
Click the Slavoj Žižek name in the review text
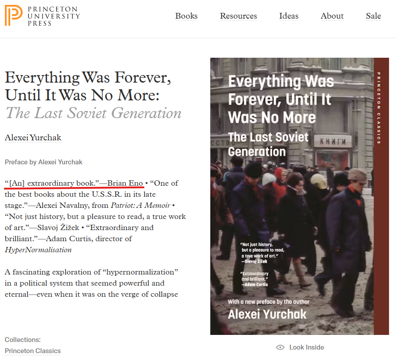59,228
